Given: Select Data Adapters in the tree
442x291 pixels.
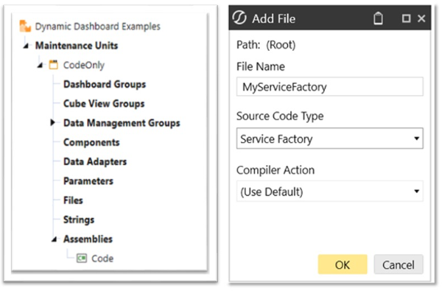Looking at the screenshot, I should [95, 161].
